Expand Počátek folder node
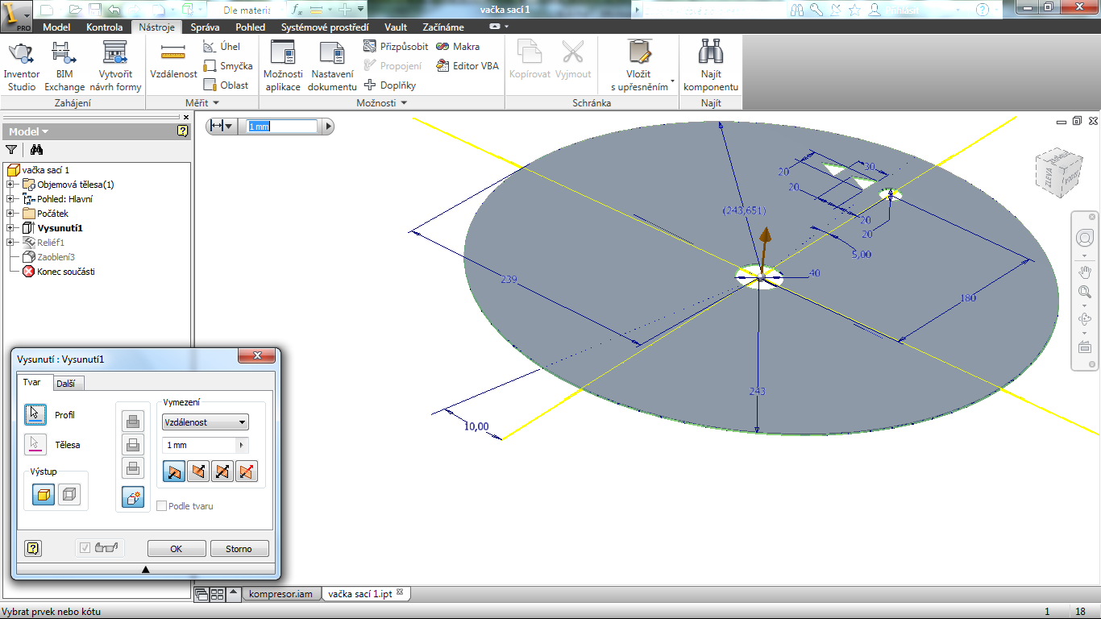The height and width of the screenshot is (619, 1101). pos(10,214)
